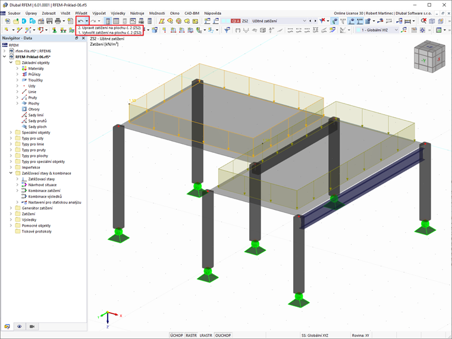Viewport: 452px width, 339px height.
Task: Open the Navigator camera Views tab
Action: [32, 327]
